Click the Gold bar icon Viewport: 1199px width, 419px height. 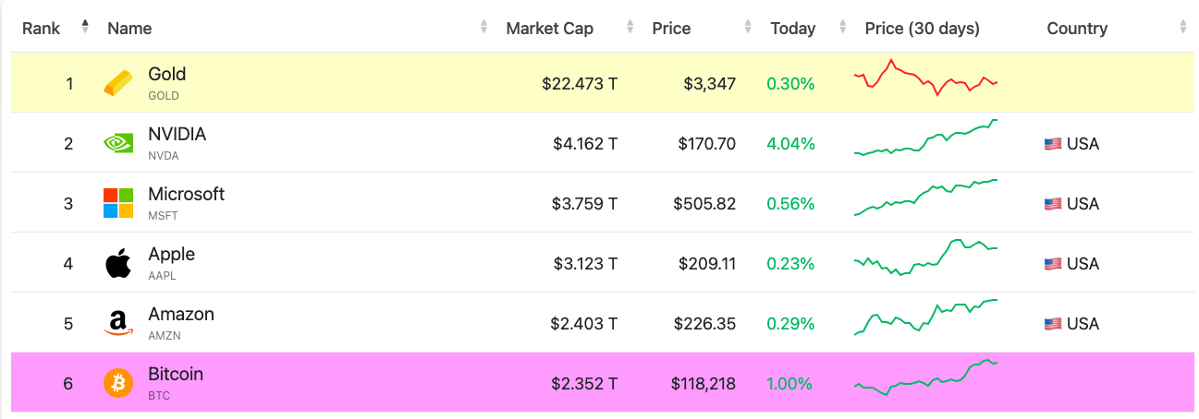point(117,83)
